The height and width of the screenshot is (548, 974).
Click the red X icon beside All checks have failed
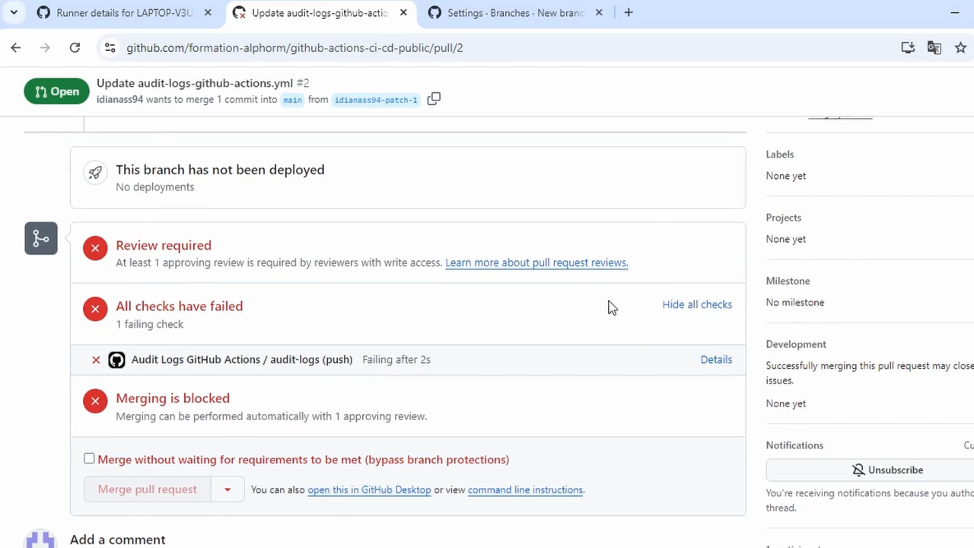(x=95, y=308)
